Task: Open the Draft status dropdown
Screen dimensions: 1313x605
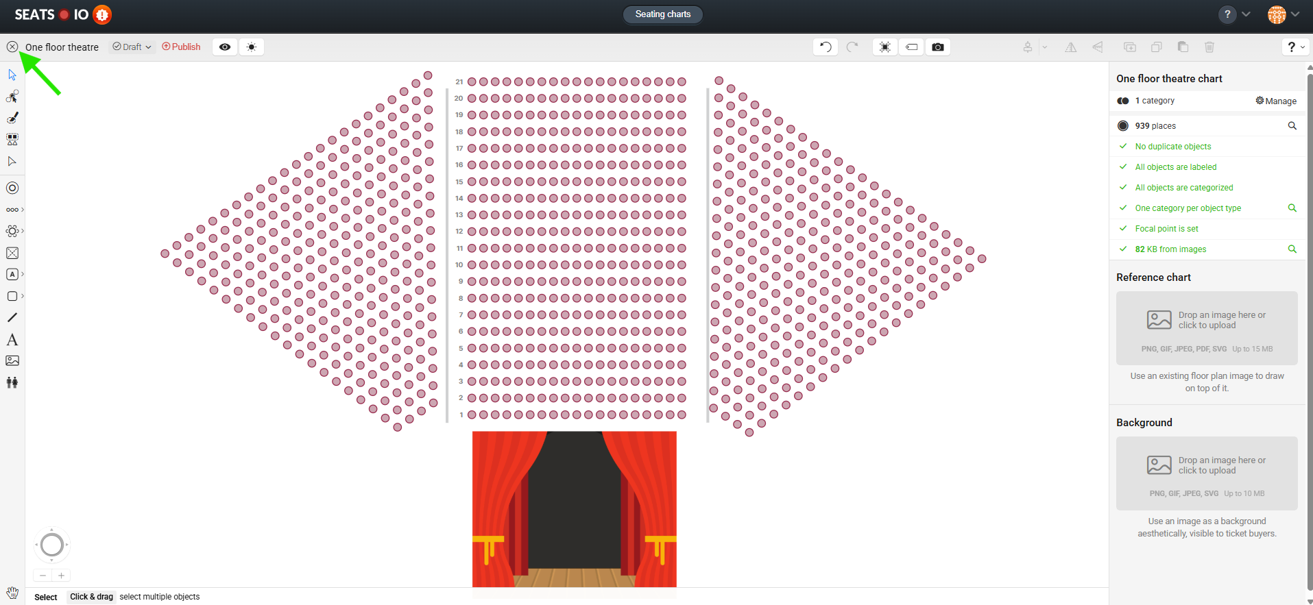Action: point(132,47)
